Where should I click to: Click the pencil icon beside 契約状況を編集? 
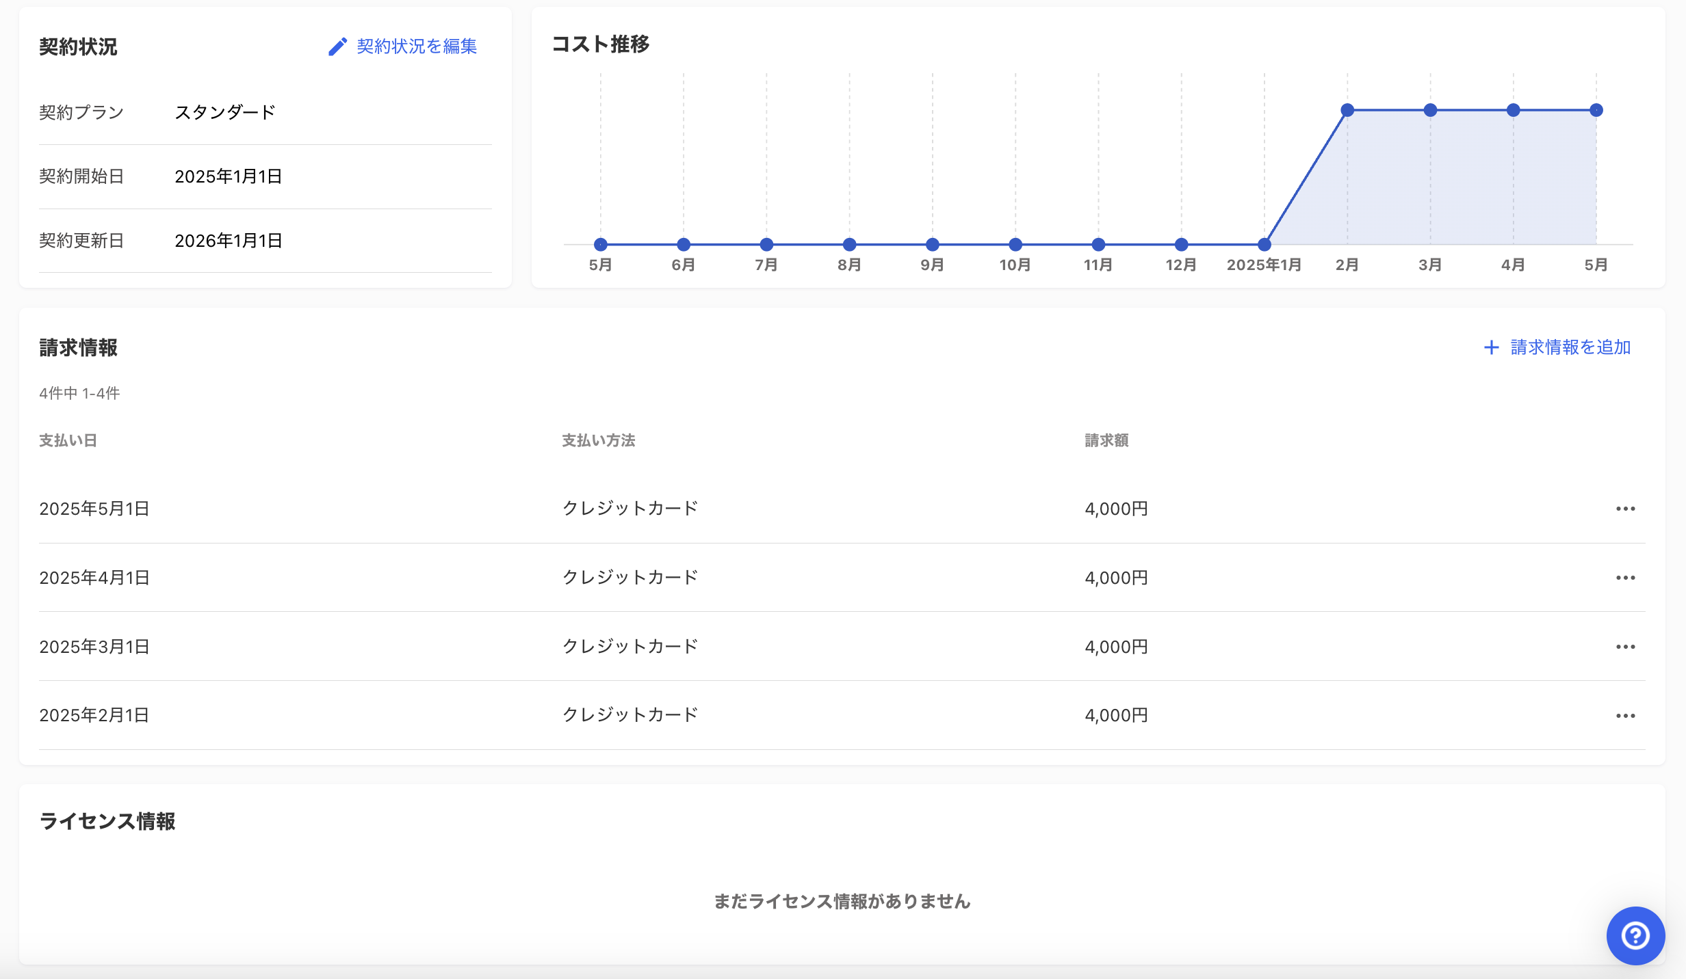click(337, 46)
